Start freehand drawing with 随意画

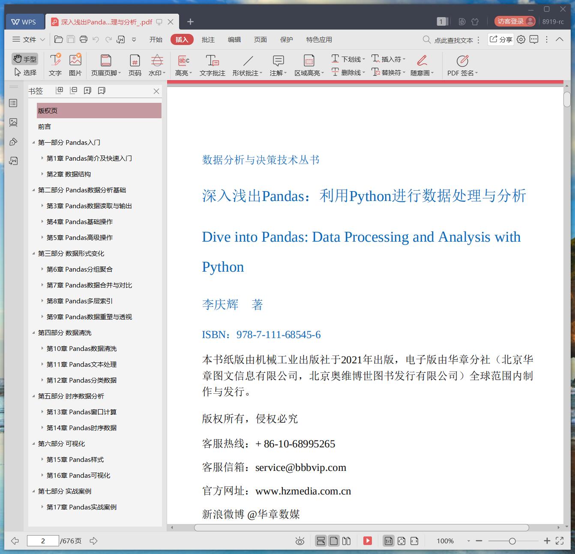(x=422, y=65)
